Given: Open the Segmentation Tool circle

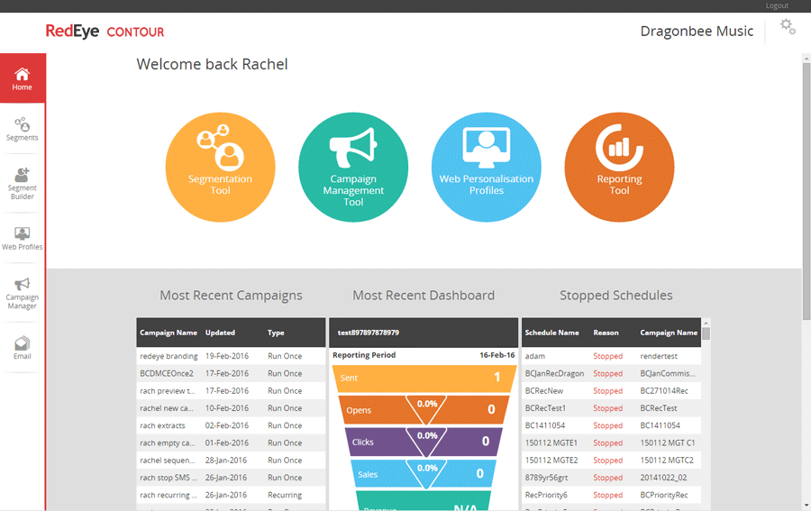Looking at the screenshot, I should [220, 168].
